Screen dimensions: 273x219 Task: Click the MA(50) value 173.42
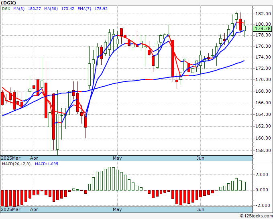point(67,9)
